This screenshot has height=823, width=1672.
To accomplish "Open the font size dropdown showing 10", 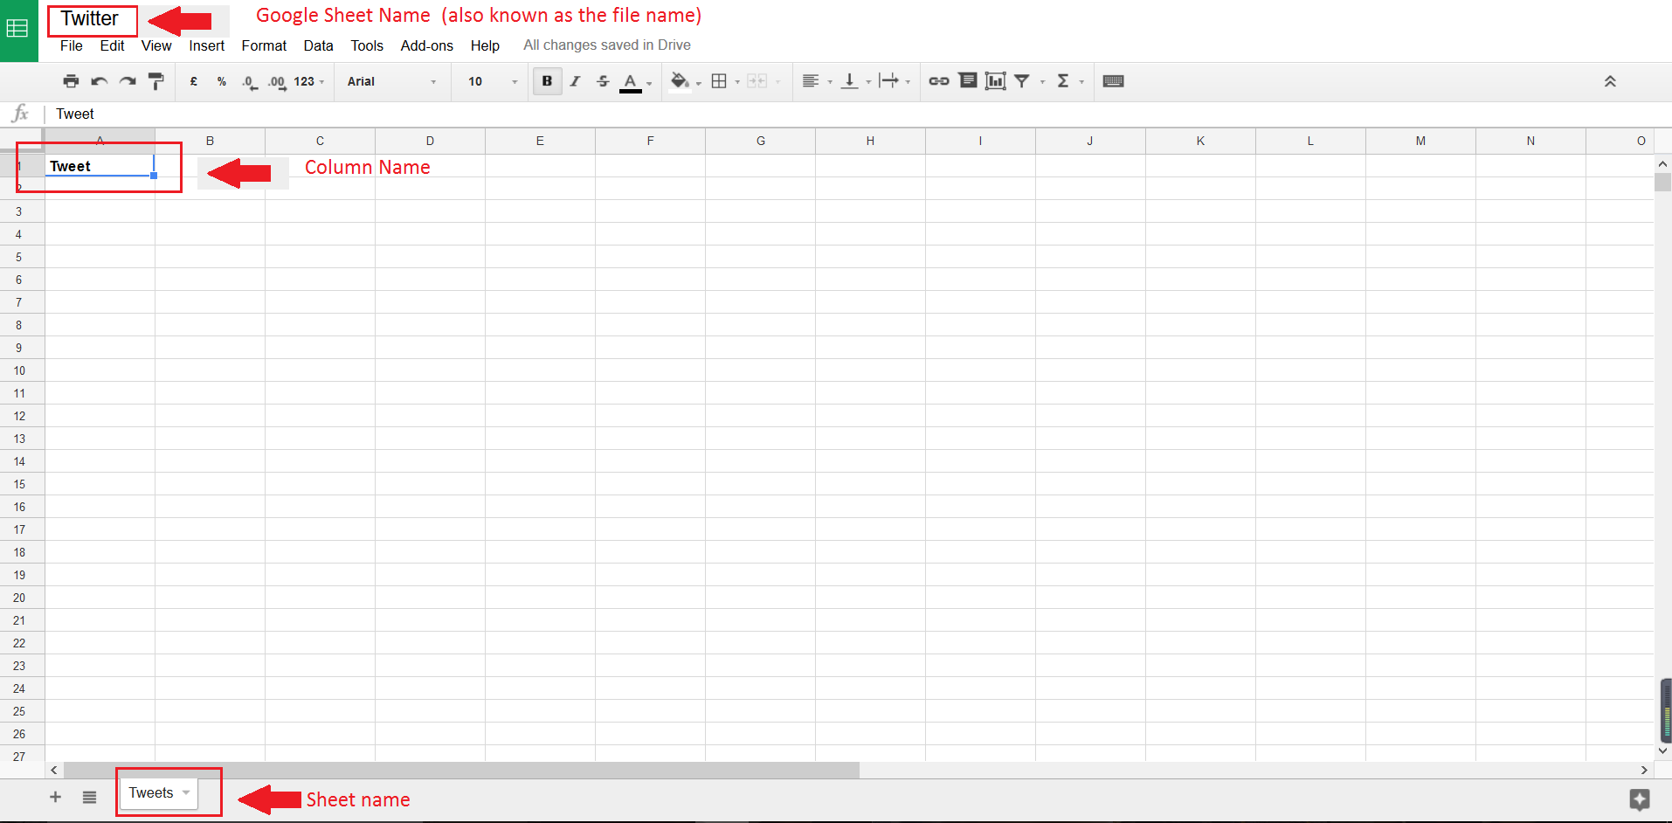I will [492, 81].
